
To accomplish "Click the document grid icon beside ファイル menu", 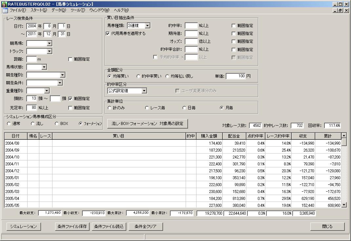I will click(x=5, y=11).
